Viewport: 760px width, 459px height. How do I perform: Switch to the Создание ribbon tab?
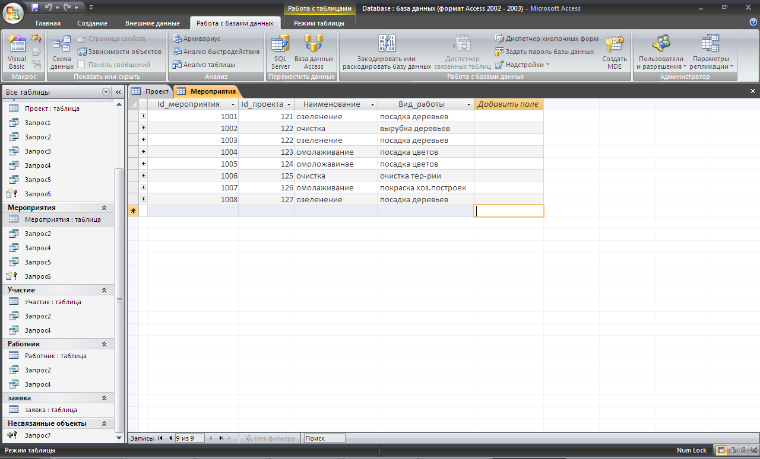(x=92, y=23)
